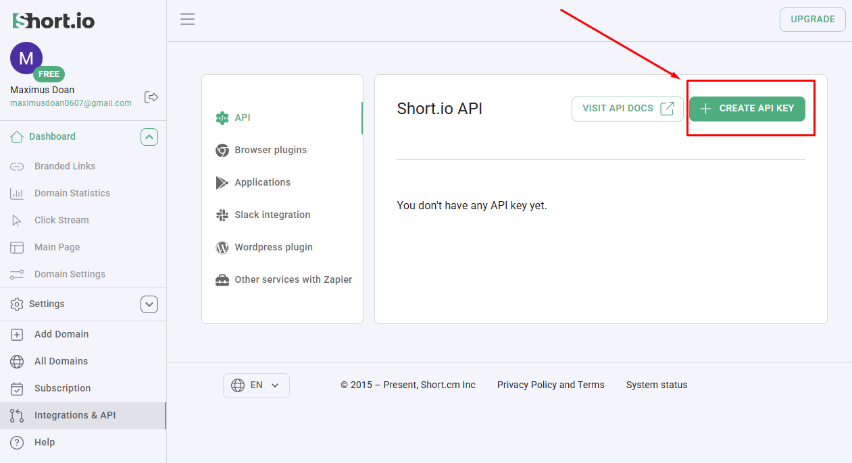Open the Browser plugins tab
852x463 pixels.
282,150
